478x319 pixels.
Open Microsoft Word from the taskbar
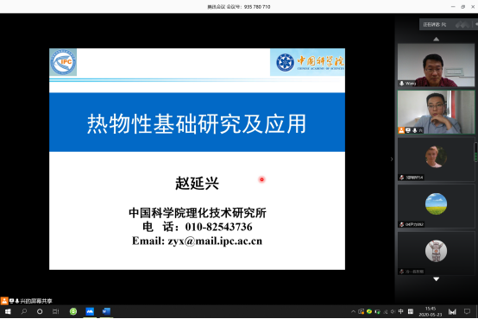(106, 311)
